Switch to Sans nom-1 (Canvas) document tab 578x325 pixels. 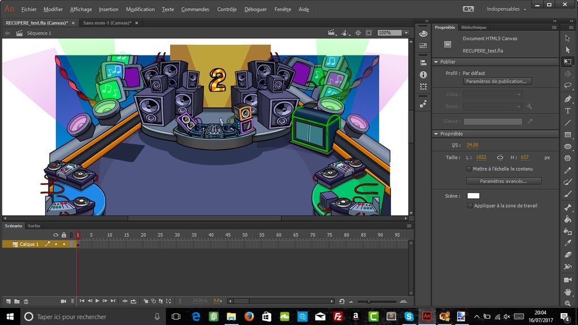pos(107,23)
